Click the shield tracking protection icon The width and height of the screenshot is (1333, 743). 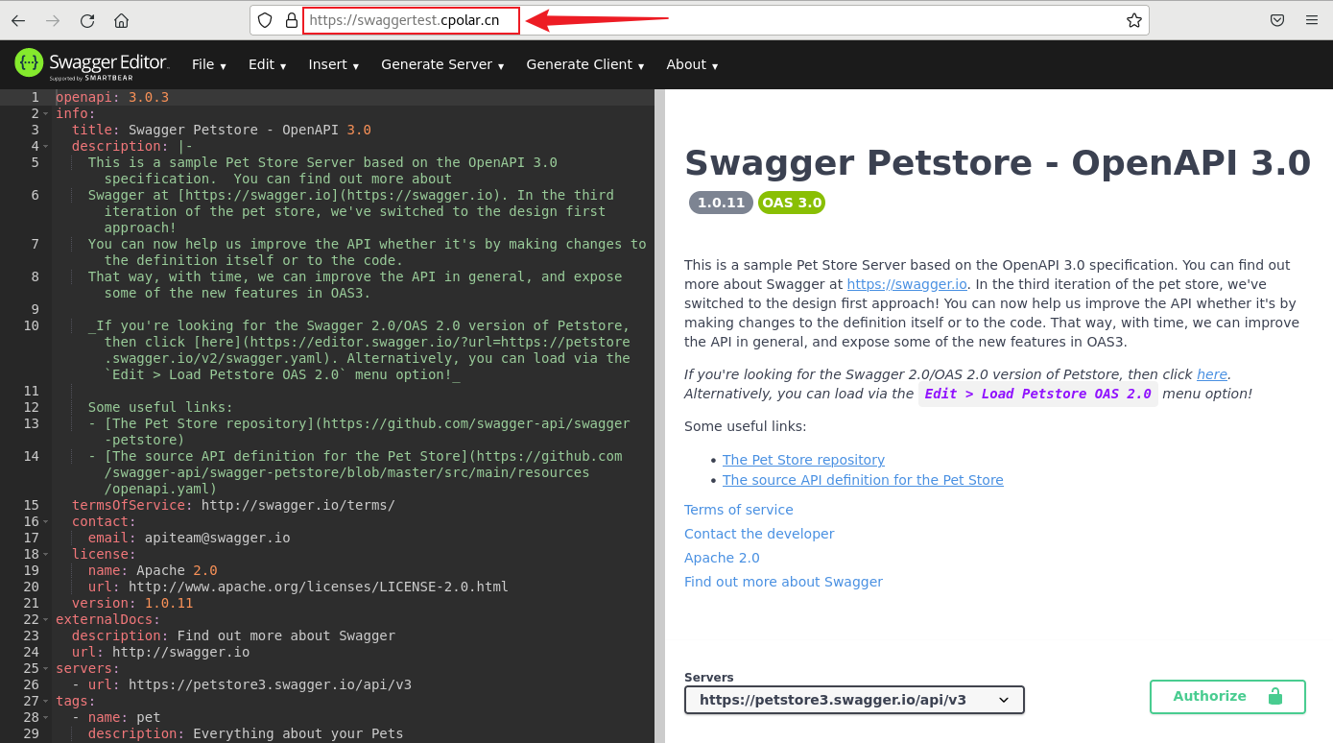tap(265, 20)
